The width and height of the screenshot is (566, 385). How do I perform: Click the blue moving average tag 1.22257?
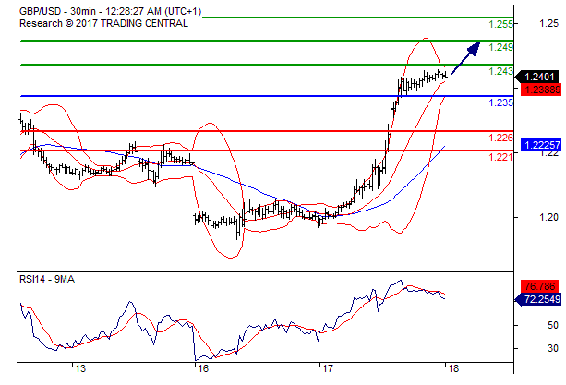click(x=541, y=145)
